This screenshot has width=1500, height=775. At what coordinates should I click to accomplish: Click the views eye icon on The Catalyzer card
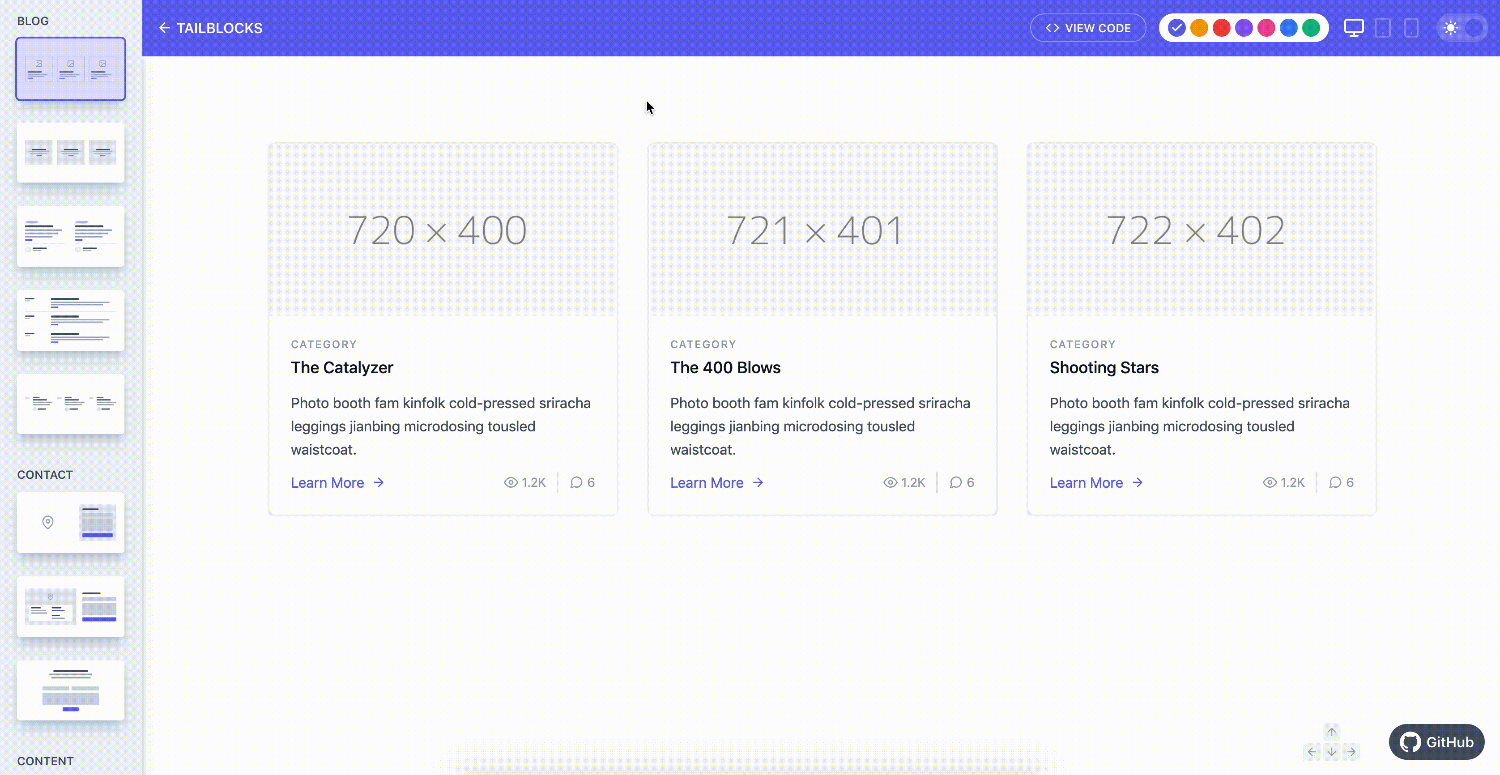(x=510, y=483)
